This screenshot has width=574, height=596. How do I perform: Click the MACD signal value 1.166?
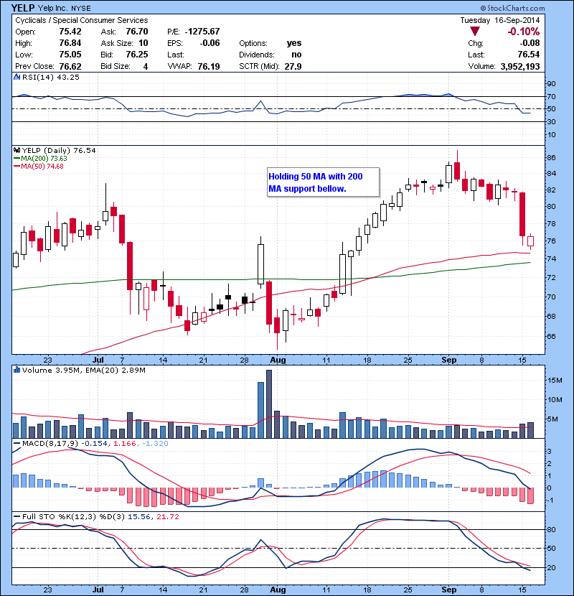tap(126, 444)
